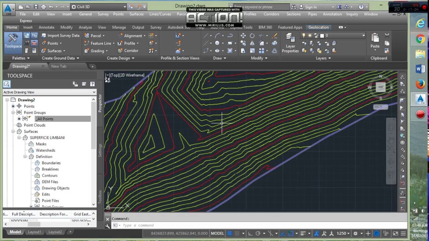The height and width of the screenshot is (241, 429).
Task: Open the Civil 3D application menu button
Action: 9,9
